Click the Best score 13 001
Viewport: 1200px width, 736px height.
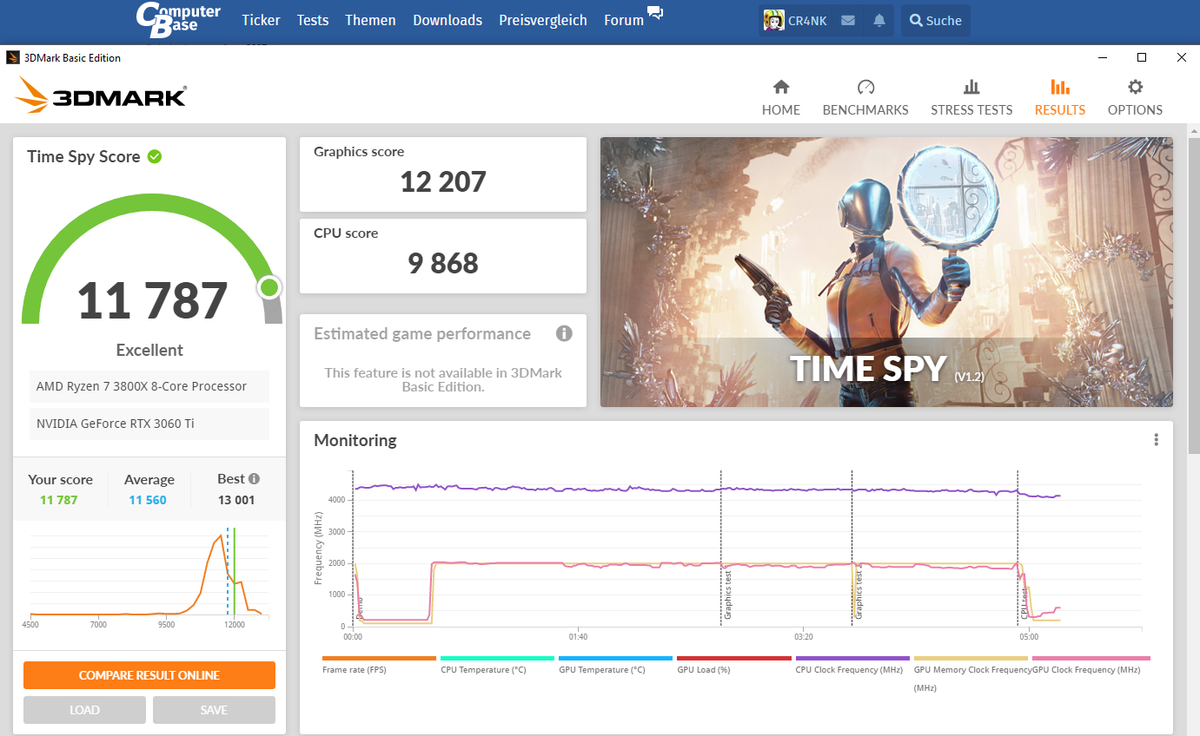(236, 500)
